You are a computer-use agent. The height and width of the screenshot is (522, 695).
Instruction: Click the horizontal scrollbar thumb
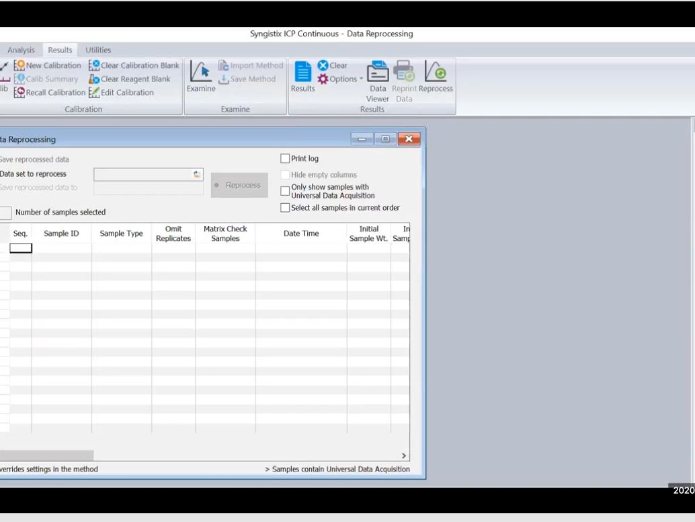(46, 455)
